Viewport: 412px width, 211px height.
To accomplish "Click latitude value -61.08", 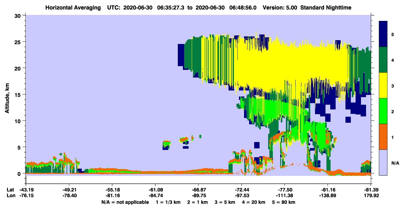I will coord(155,190).
